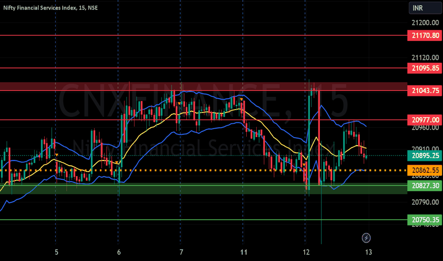Viewport: 443px width, 261px height.
Task: Select the 21095.85 red price label
Action: [x=424, y=68]
